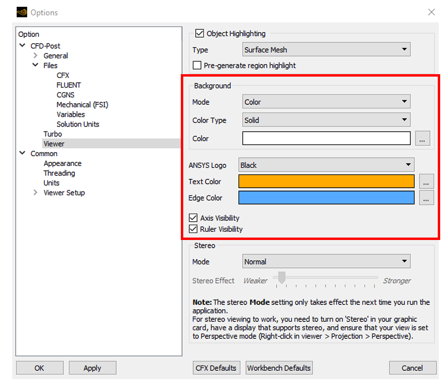This screenshot has height=383, width=446.
Task: Open the Background Mode dropdown
Action: click(326, 102)
